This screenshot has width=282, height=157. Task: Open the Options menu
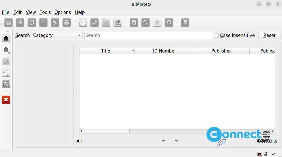pyautogui.click(x=63, y=12)
